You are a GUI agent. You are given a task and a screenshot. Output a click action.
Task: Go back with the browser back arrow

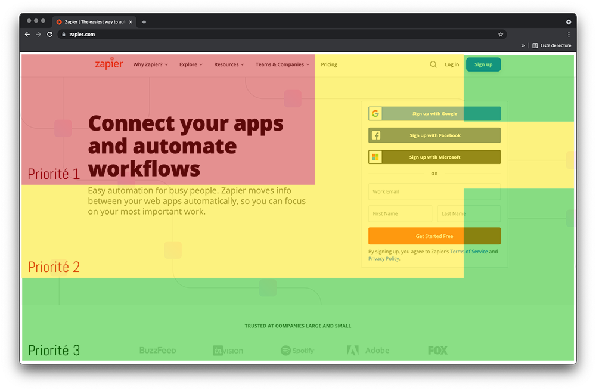pos(27,34)
